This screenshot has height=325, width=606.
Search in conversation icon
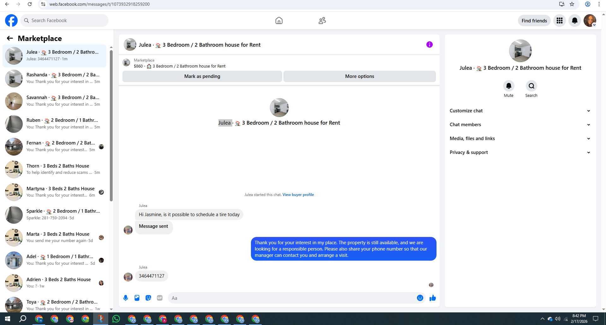(531, 86)
